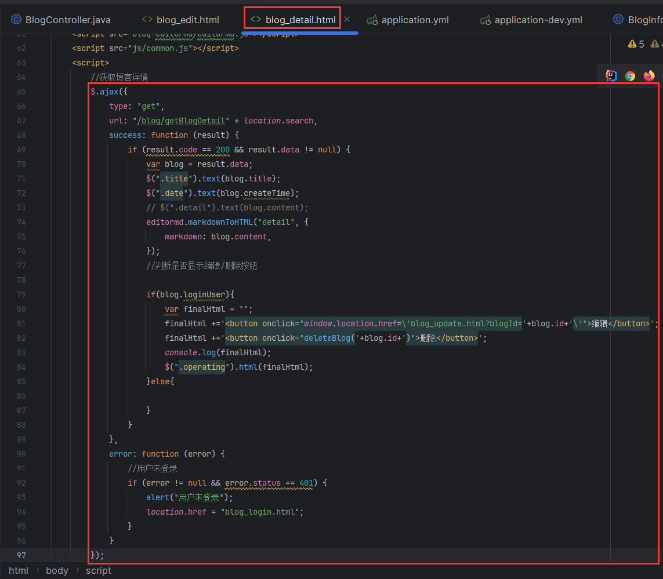Click the //获取博客详情 comment on line 64
The width and height of the screenshot is (663, 579).
pos(119,77)
